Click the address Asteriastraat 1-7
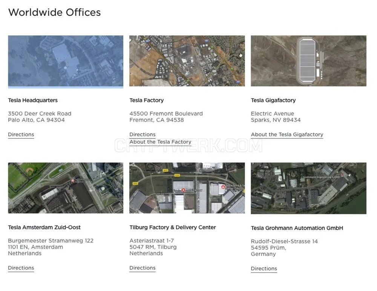 [x=152, y=241]
